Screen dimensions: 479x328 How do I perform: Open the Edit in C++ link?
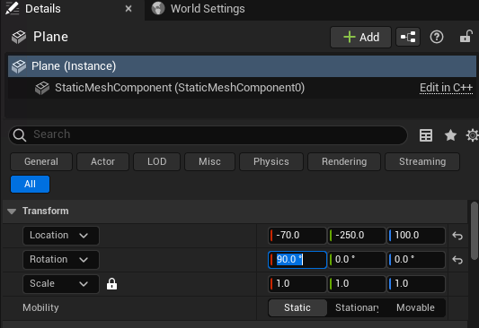446,88
